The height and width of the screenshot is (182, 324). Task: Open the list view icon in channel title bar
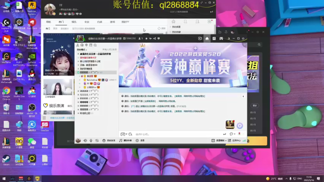pyautogui.click(x=214, y=38)
